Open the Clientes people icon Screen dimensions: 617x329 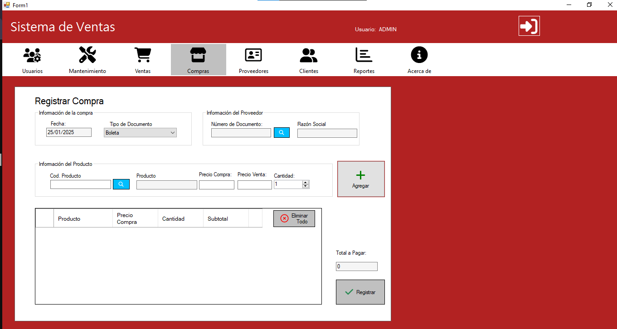309,55
